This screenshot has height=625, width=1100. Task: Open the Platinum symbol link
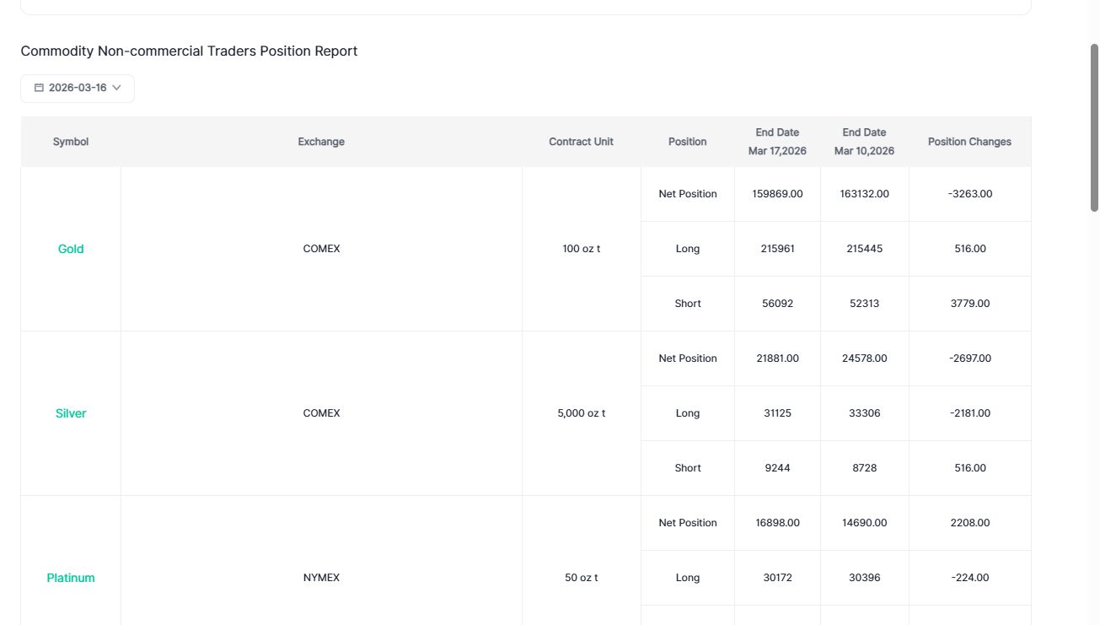(71, 578)
